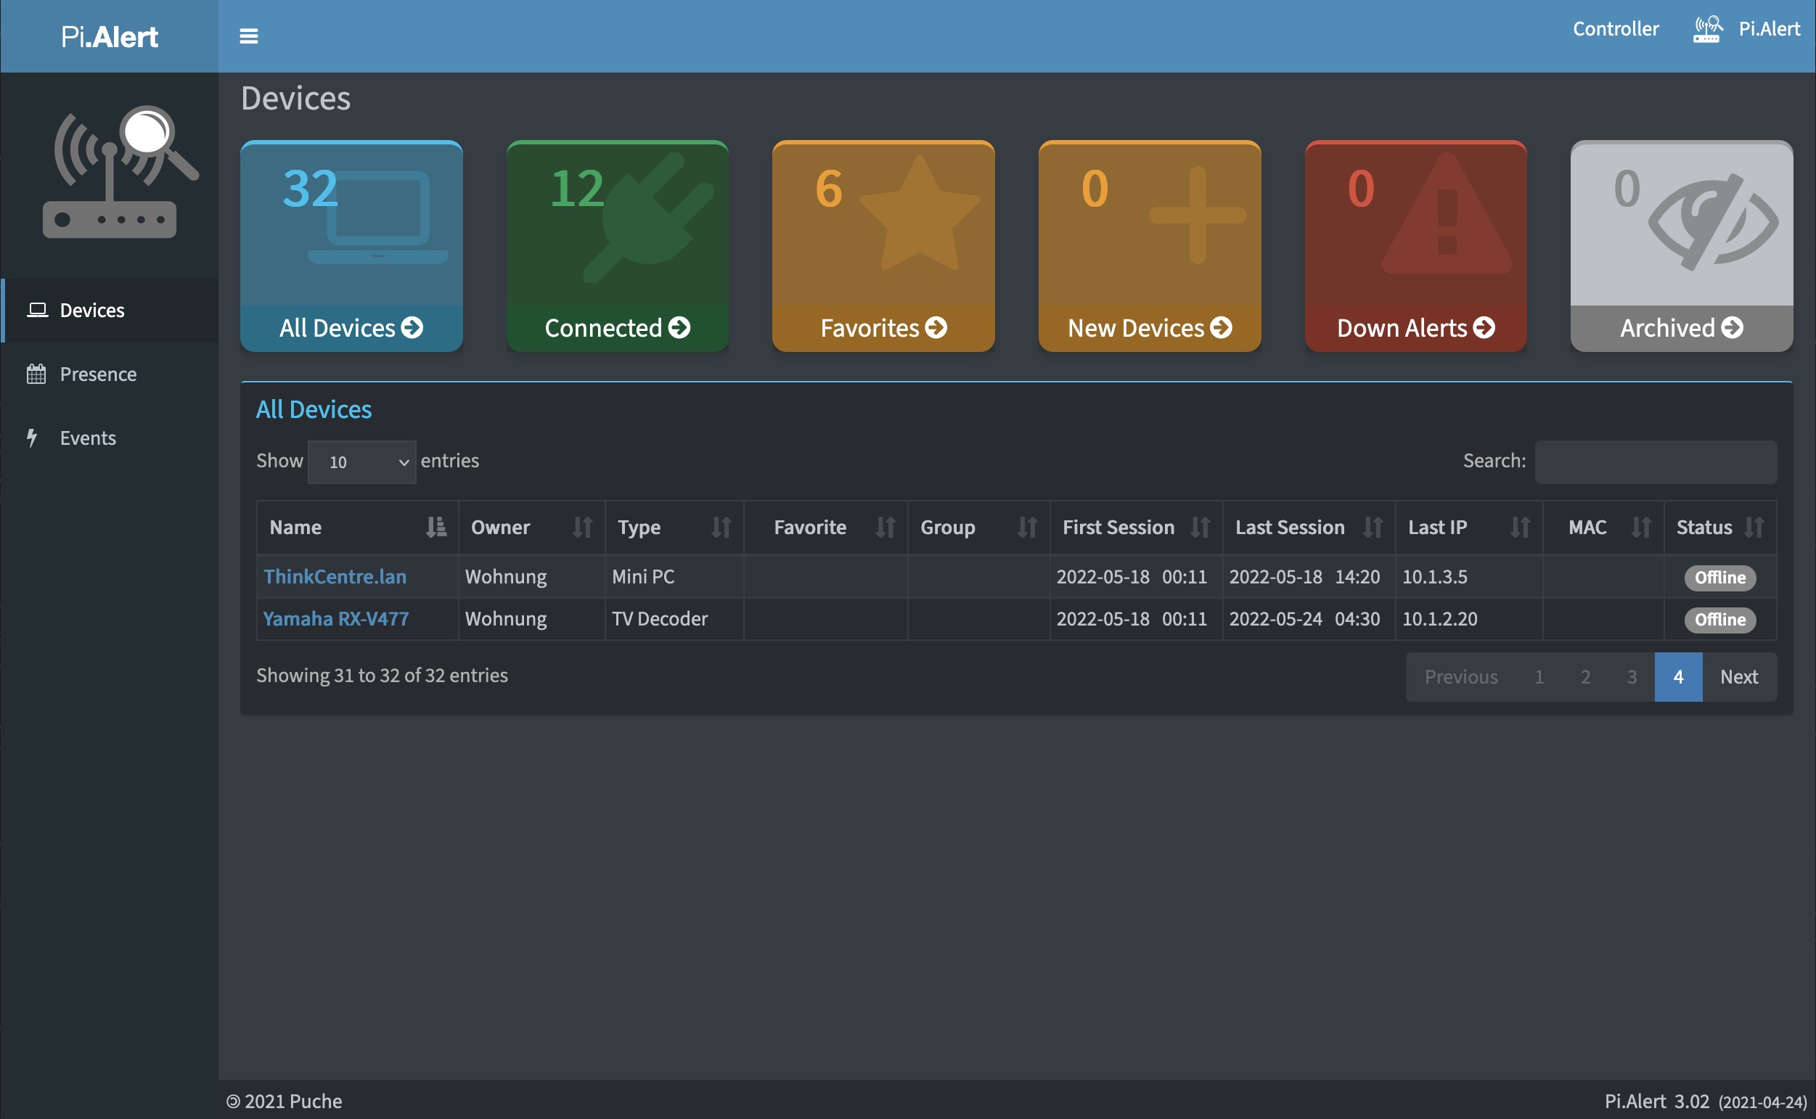This screenshot has height=1119, width=1816.
Task: Open Presence in the sidebar
Action: point(98,374)
